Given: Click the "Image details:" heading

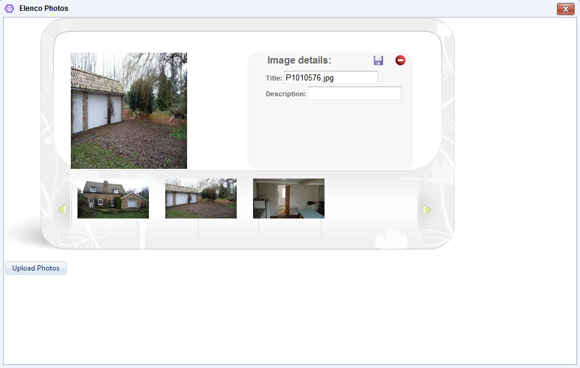Looking at the screenshot, I should [299, 61].
